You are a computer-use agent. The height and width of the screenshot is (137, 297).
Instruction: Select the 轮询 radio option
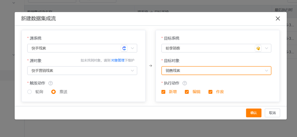[30, 92]
